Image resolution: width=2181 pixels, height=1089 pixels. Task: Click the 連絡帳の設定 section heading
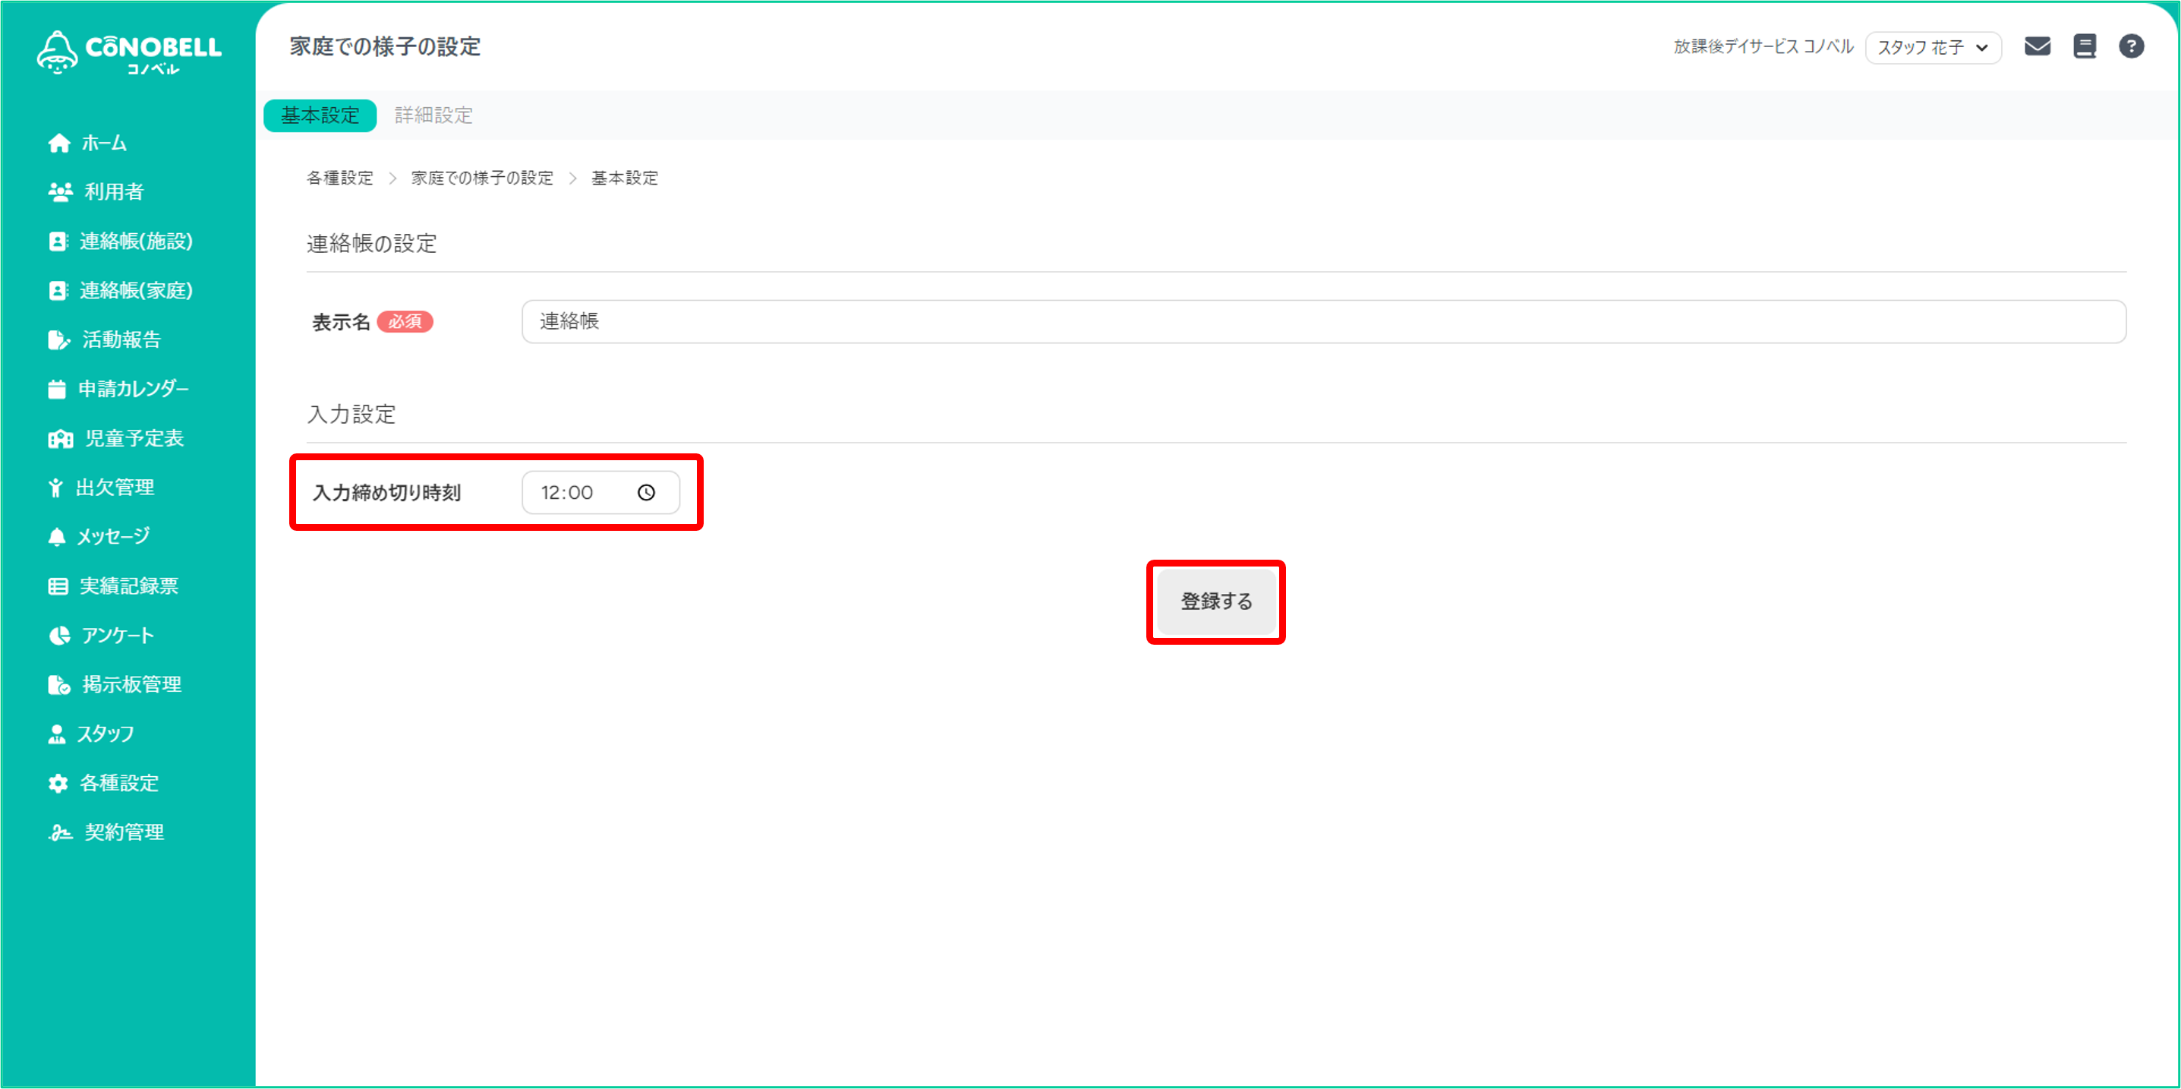372,244
